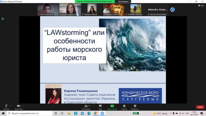The image size is (206, 116).
Task: Select Anastasia Teplova video thumbnail
Action: tap(136, 10)
